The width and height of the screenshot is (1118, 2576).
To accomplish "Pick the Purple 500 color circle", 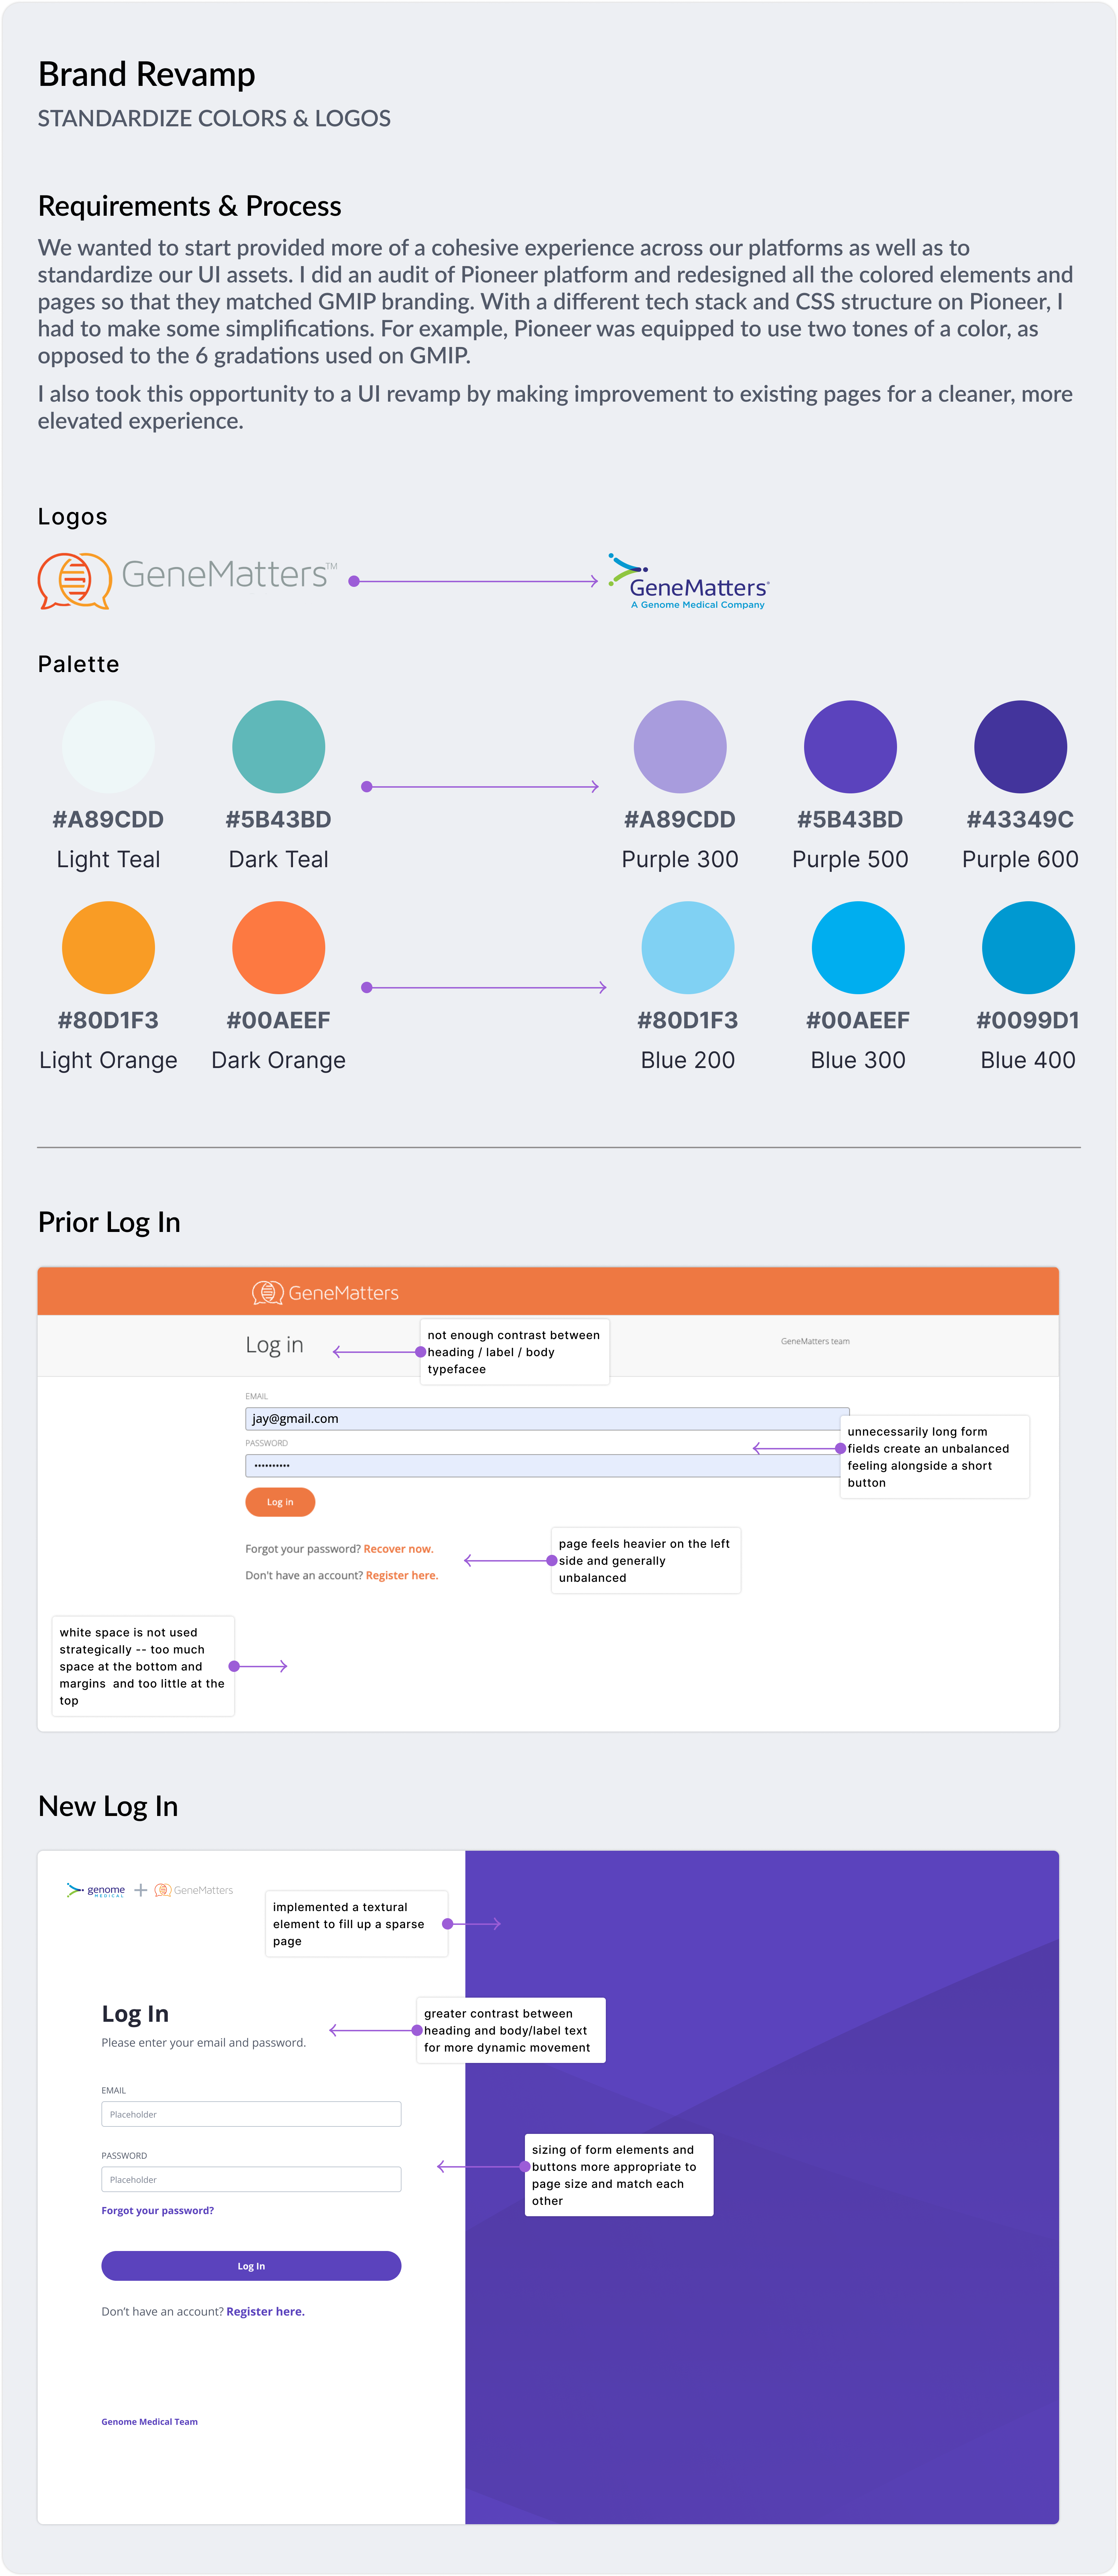I will pos(850,747).
